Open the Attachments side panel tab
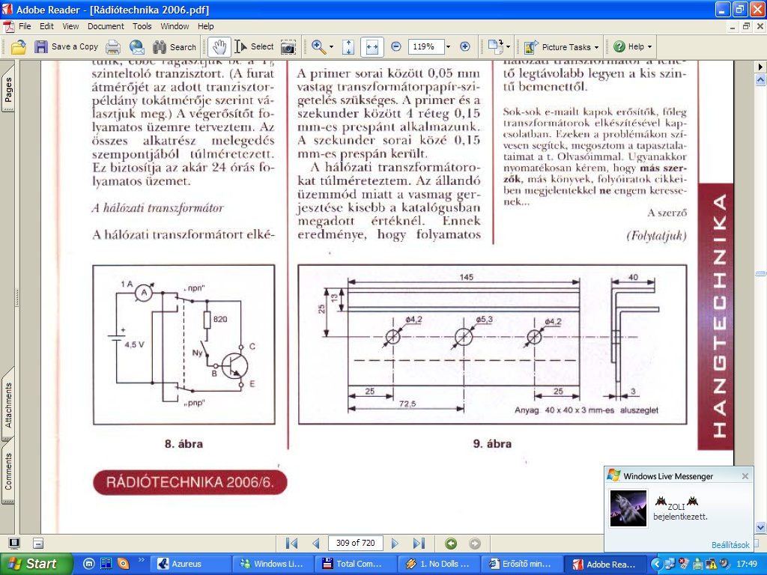767x575 pixels. pyautogui.click(x=7, y=405)
